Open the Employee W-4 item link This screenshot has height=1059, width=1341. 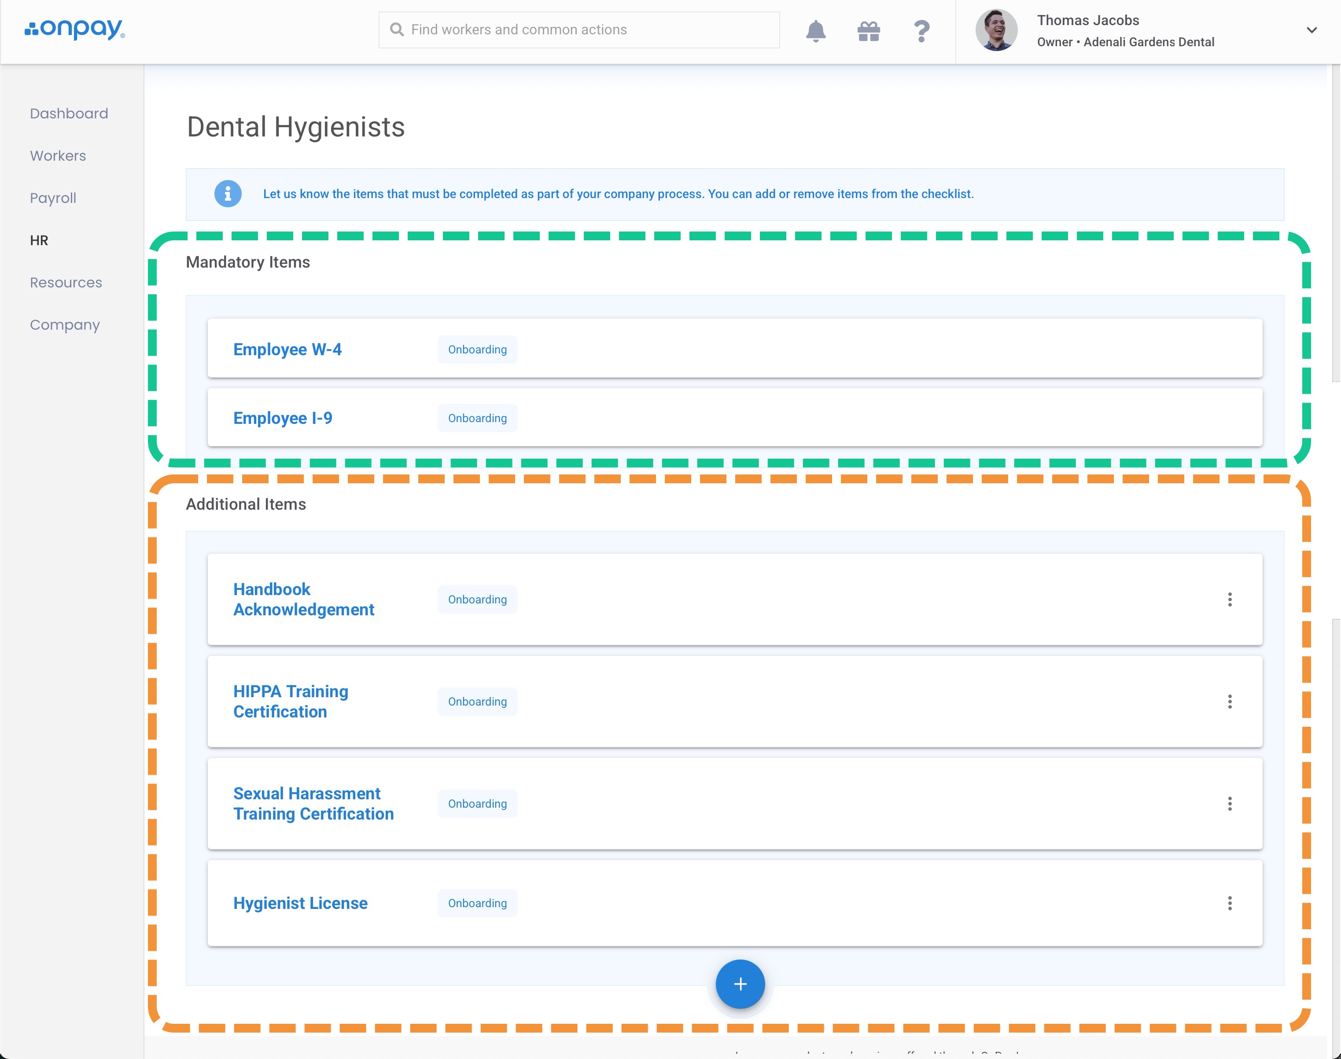[287, 349]
